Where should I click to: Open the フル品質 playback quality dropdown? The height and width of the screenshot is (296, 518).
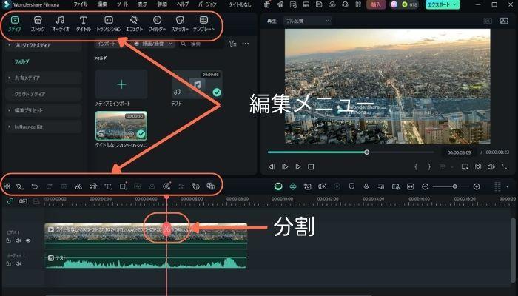(x=307, y=21)
